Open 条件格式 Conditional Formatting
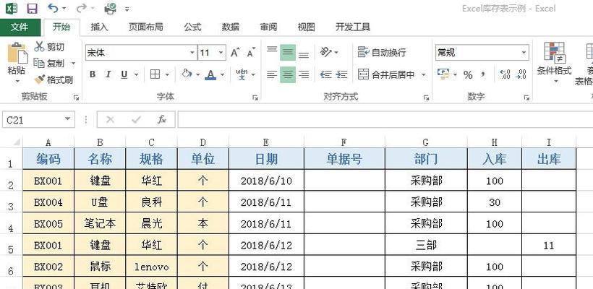Image resolution: width=593 pixels, height=289 pixels. point(554,63)
